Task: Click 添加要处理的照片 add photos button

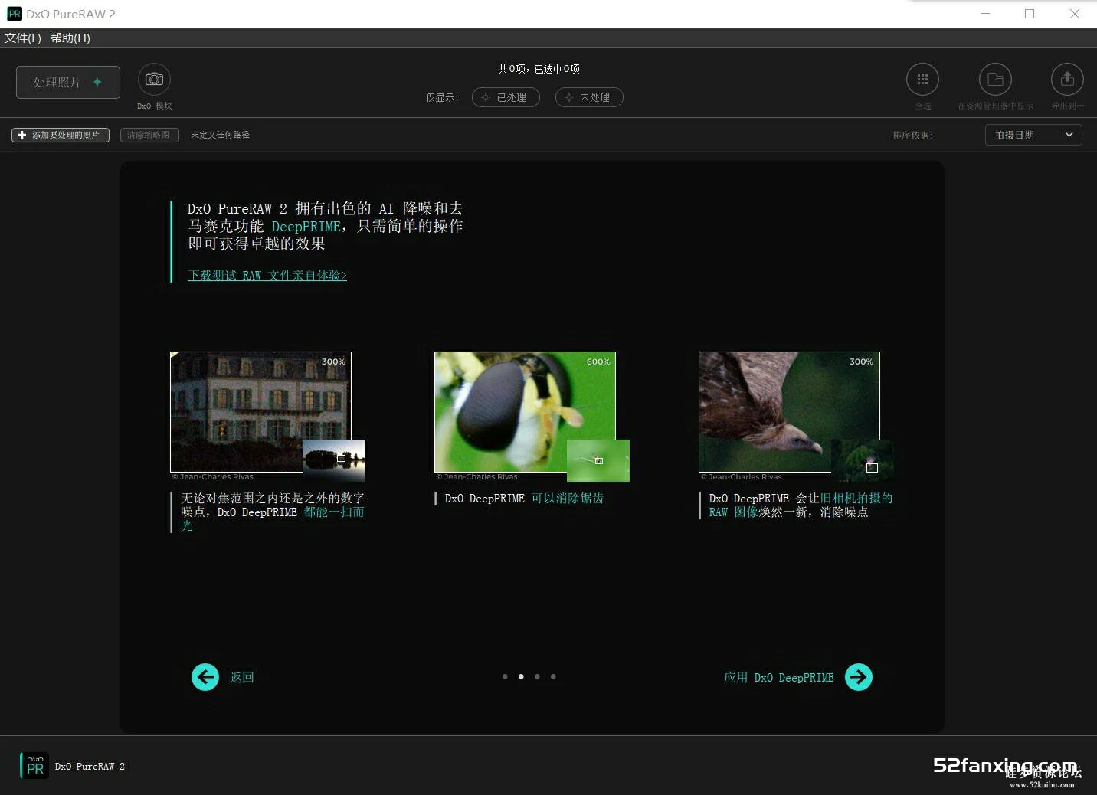Action: 61,135
